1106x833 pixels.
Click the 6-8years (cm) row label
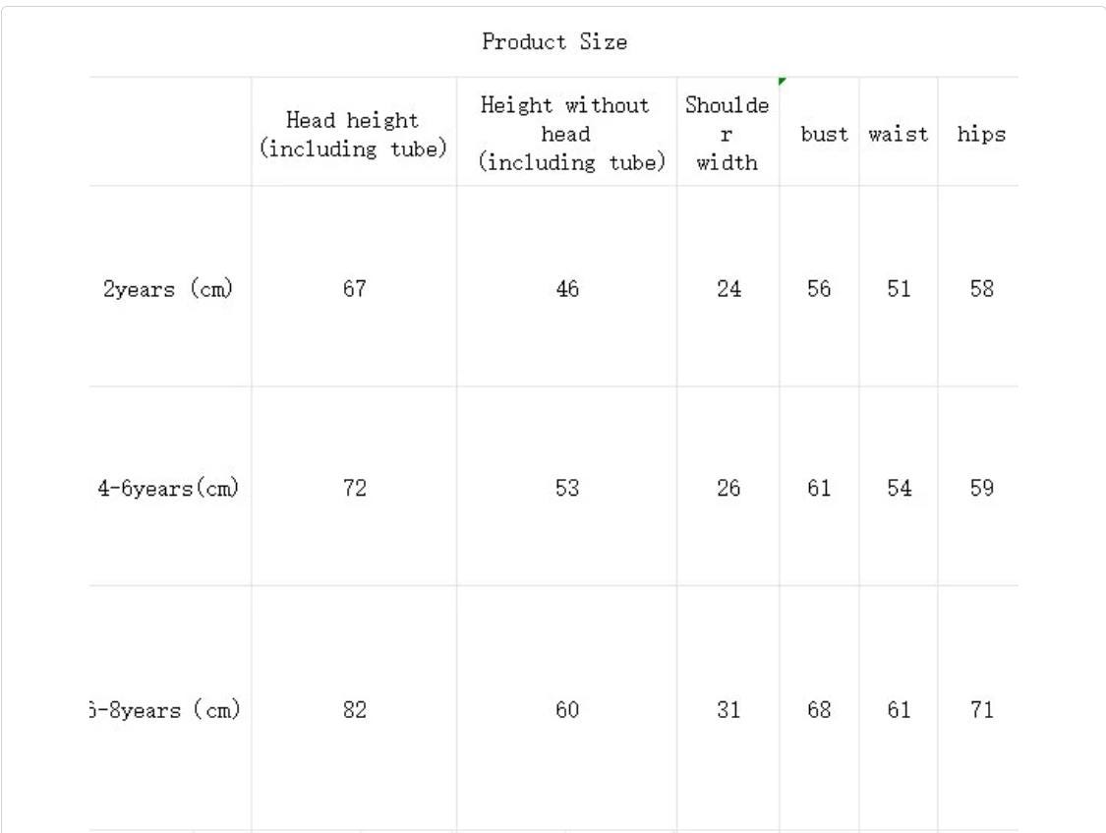coord(165,709)
